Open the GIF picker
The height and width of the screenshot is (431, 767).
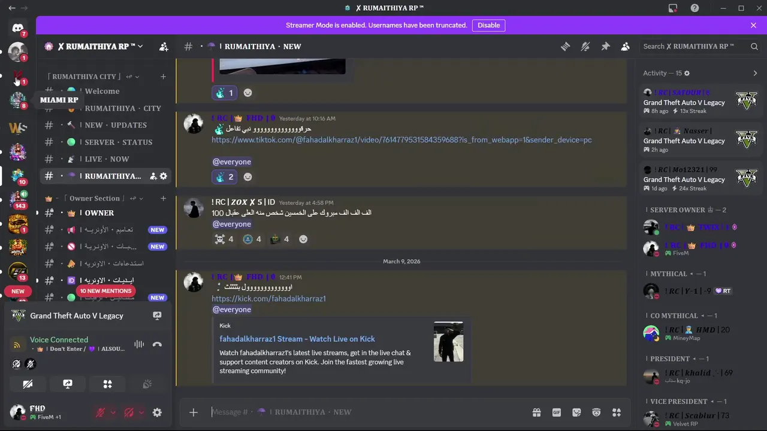(557, 412)
